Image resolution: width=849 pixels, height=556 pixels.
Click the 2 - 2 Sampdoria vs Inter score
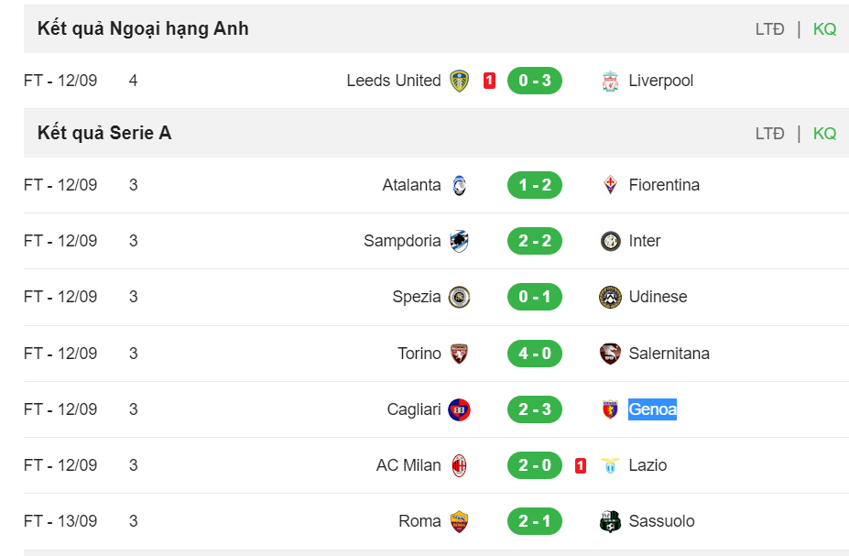coord(535,241)
